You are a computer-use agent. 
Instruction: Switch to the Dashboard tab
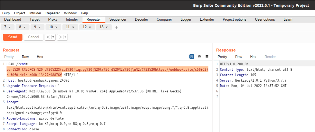[13, 20]
